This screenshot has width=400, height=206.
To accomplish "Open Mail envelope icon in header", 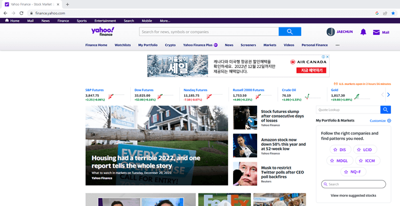I will pyautogui.click(x=376, y=33).
